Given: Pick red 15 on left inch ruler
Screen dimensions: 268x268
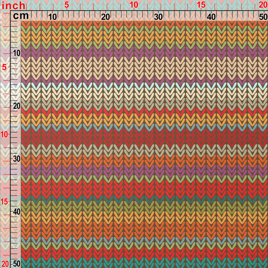Looking at the screenshot, I should pyautogui.click(x=4, y=202).
